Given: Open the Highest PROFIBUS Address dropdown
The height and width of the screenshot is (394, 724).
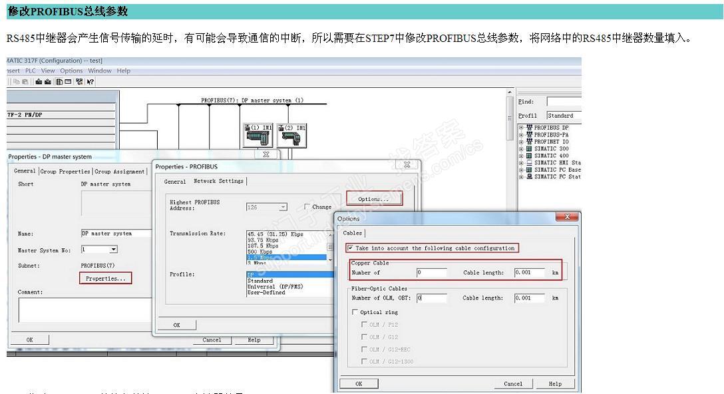Looking at the screenshot, I should [283, 208].
